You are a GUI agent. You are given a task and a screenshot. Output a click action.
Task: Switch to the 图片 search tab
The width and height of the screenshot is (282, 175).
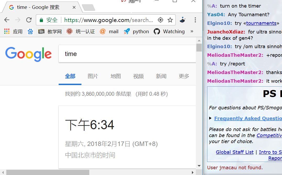point(93,76)
